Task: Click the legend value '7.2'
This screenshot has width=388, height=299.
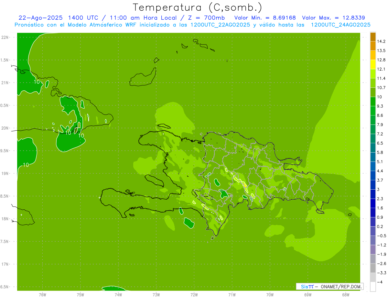Action: [x=380, y=134]
